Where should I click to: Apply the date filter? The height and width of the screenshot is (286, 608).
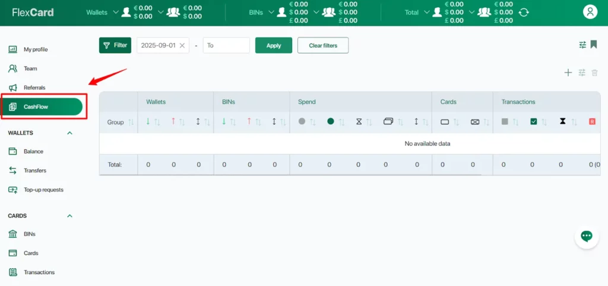(x=274, y=45)
